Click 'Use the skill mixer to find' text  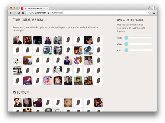tap(130, 25)
